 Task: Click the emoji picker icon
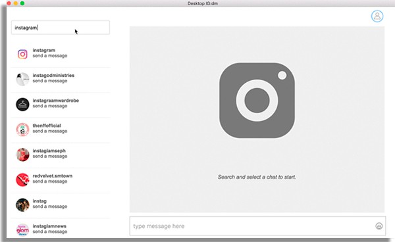tap(379, 226)
